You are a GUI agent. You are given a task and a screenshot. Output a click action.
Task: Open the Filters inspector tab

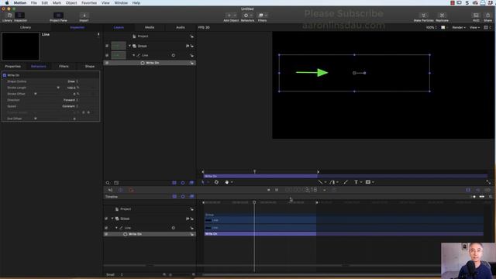coord(64,67)
